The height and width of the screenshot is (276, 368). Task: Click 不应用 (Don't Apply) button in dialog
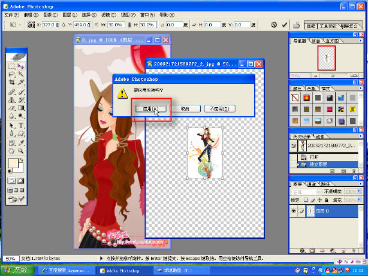pyautogui.click(x=220, y=109)
